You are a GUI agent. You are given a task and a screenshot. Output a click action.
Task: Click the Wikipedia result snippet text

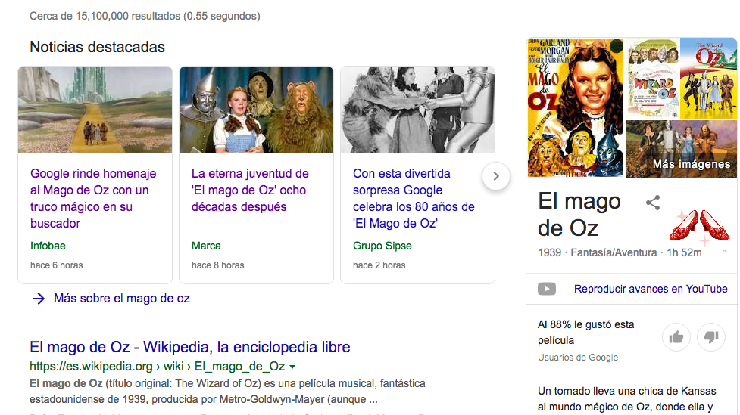click(x=227, y=392)
